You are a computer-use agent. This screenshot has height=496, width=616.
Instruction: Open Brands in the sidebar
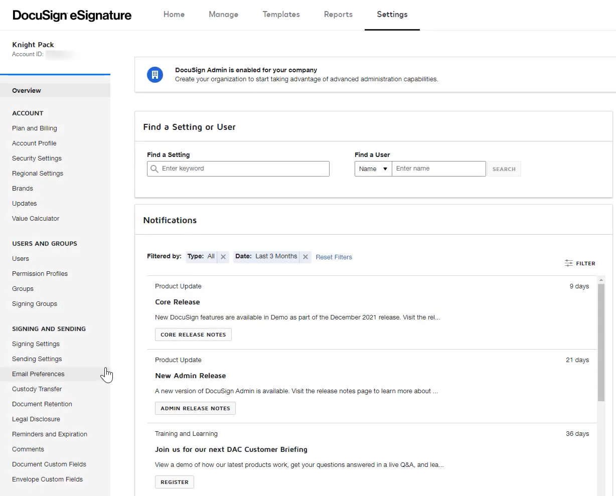tap(23, 189)
